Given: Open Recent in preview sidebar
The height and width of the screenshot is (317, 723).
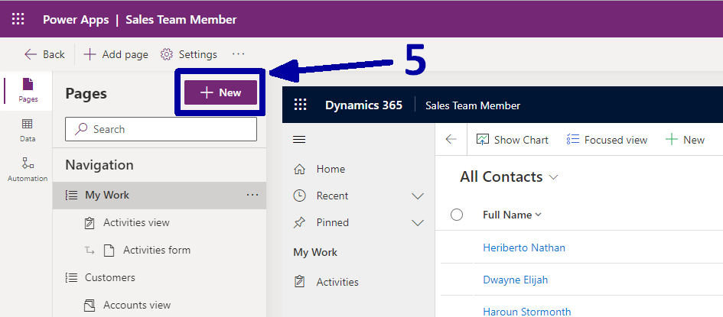Looking at the screenshot, I should point(321,196).
